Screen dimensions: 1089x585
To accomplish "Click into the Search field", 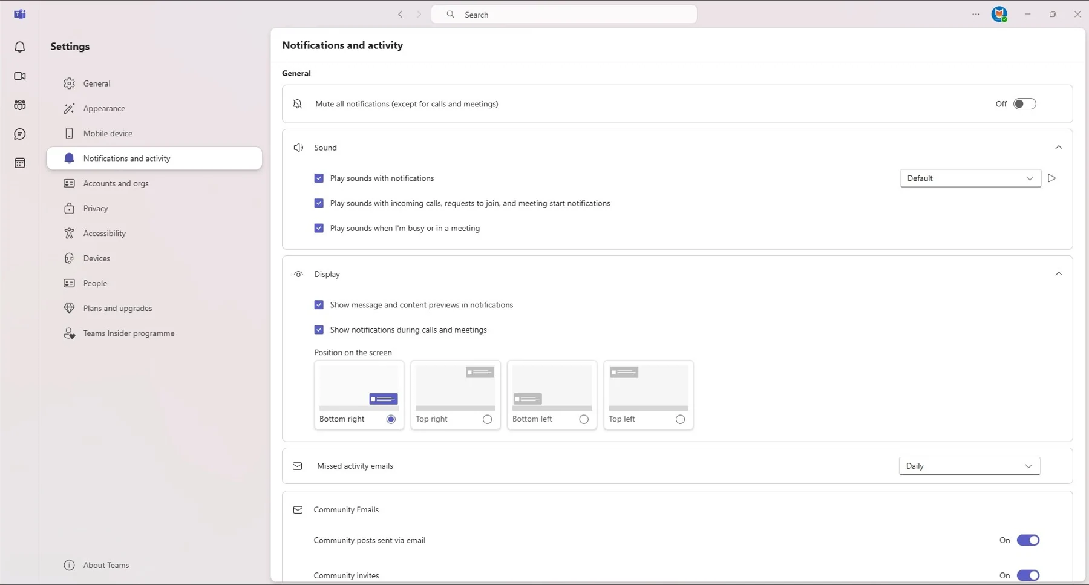I will (564, 15).
